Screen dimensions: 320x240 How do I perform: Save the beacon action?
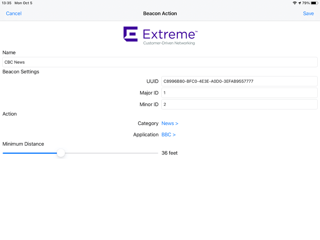click(x=308, y=13)
